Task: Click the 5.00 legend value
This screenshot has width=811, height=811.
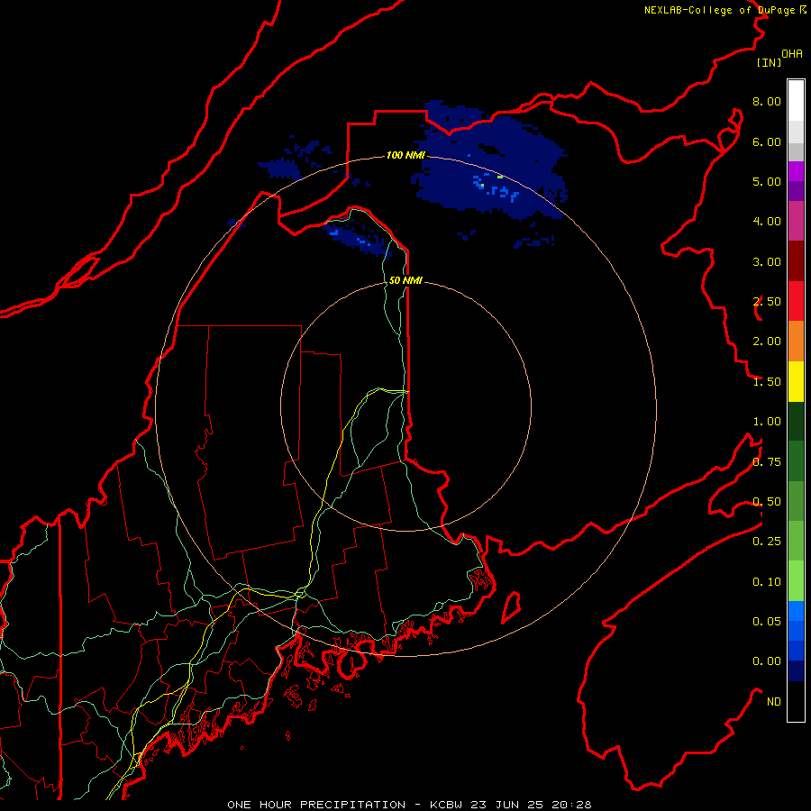Action: [767, 181]
